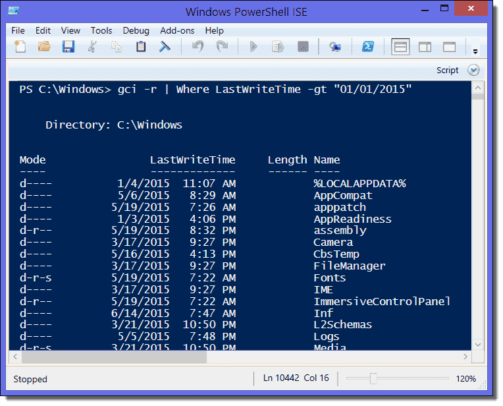The width and height of the screenshot is (503, 406).
Task: Show script pane maximized layout
Action: tap(449, 47)
